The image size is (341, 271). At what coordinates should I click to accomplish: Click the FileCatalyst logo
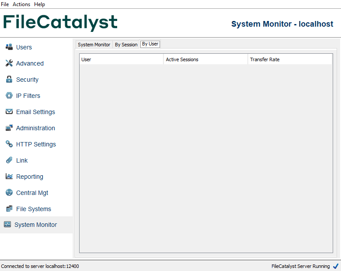tap(60, 22)
